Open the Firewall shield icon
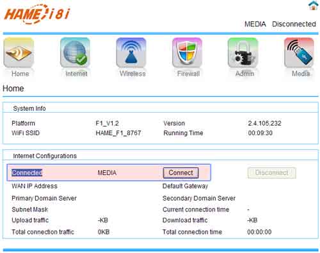The height and width of the screenshot is (253, 320). (187, 53)
